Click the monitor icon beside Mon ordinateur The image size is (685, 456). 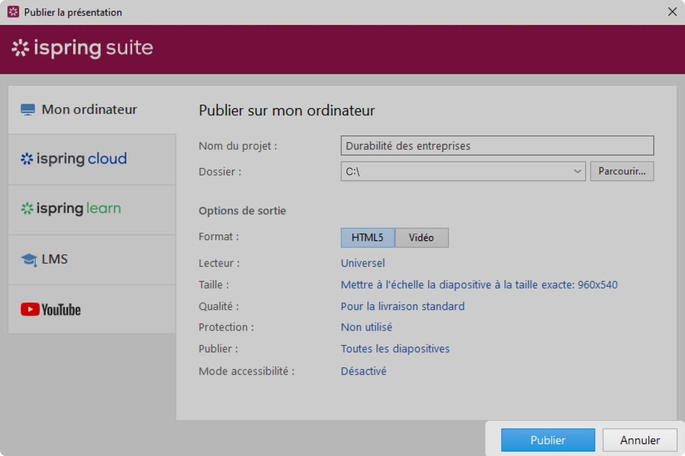[28, 110]
